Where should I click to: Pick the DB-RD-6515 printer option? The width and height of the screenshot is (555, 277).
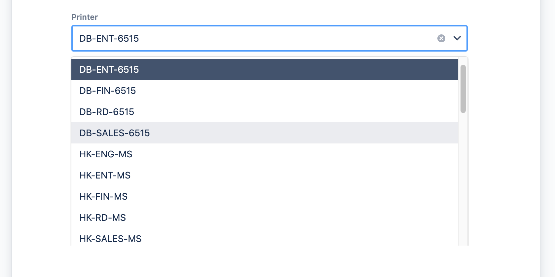point(264,112)
